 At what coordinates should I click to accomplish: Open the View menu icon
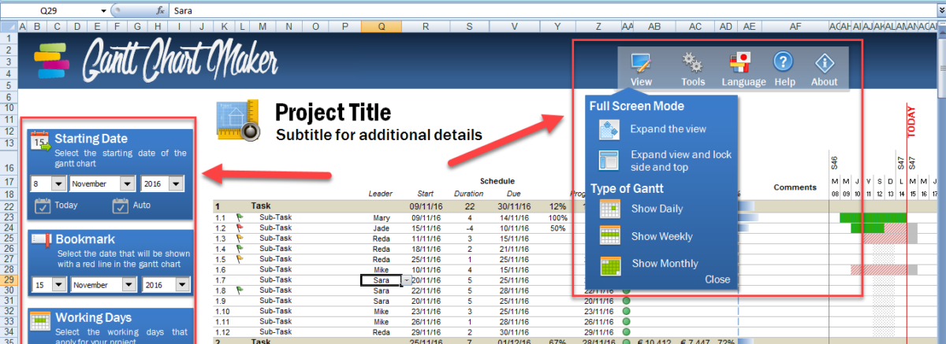640,63
